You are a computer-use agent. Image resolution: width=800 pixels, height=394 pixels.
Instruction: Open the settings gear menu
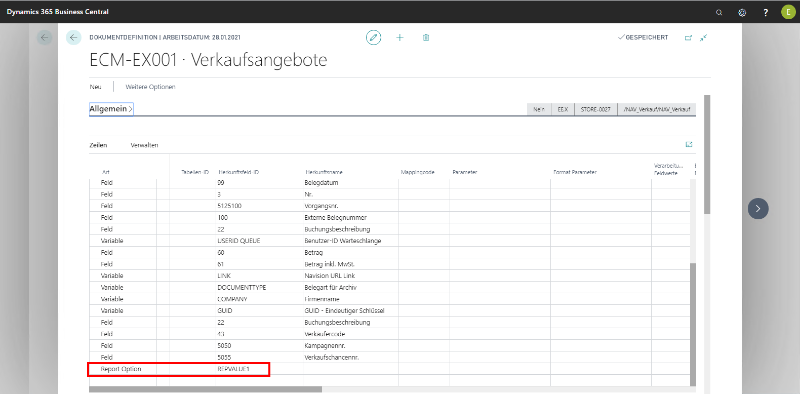742,12
